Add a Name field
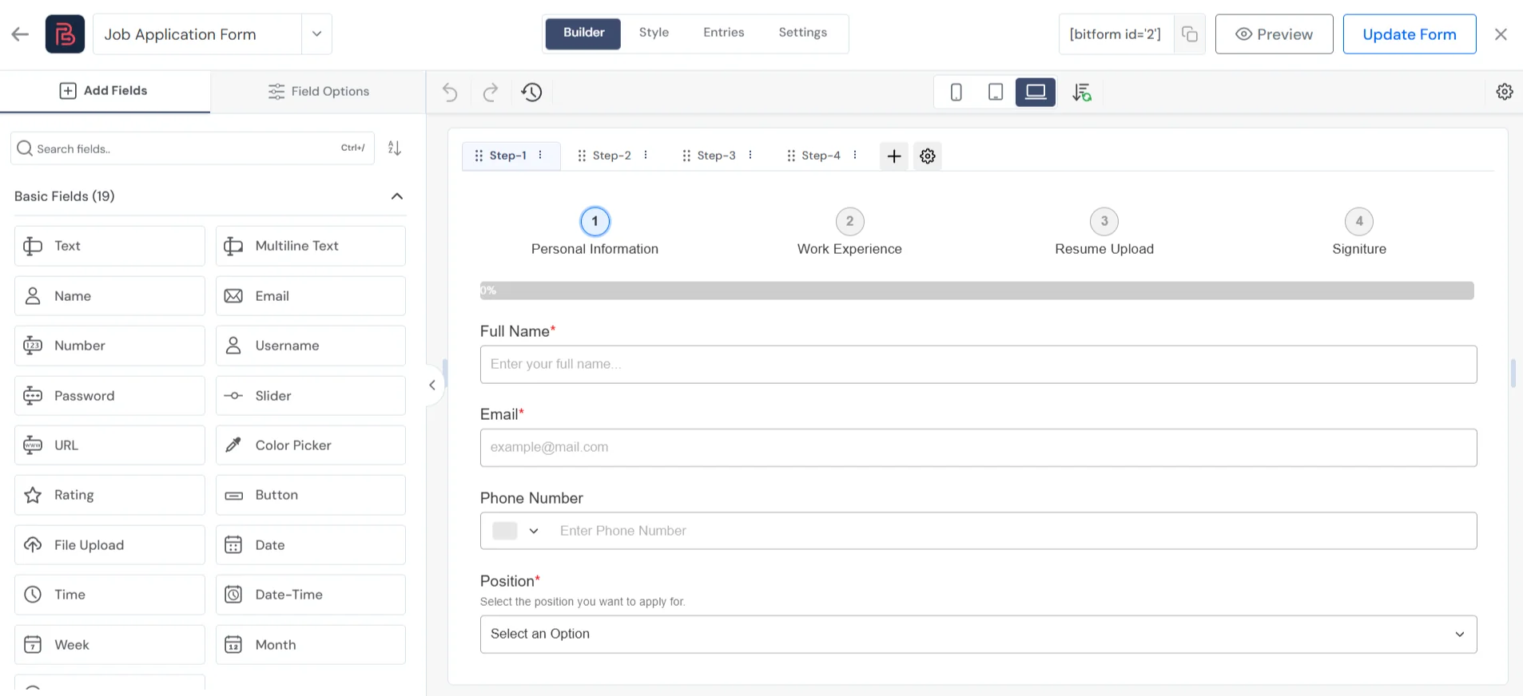Viewport: 1523px width, 696px height. click(x=109, y=296)
